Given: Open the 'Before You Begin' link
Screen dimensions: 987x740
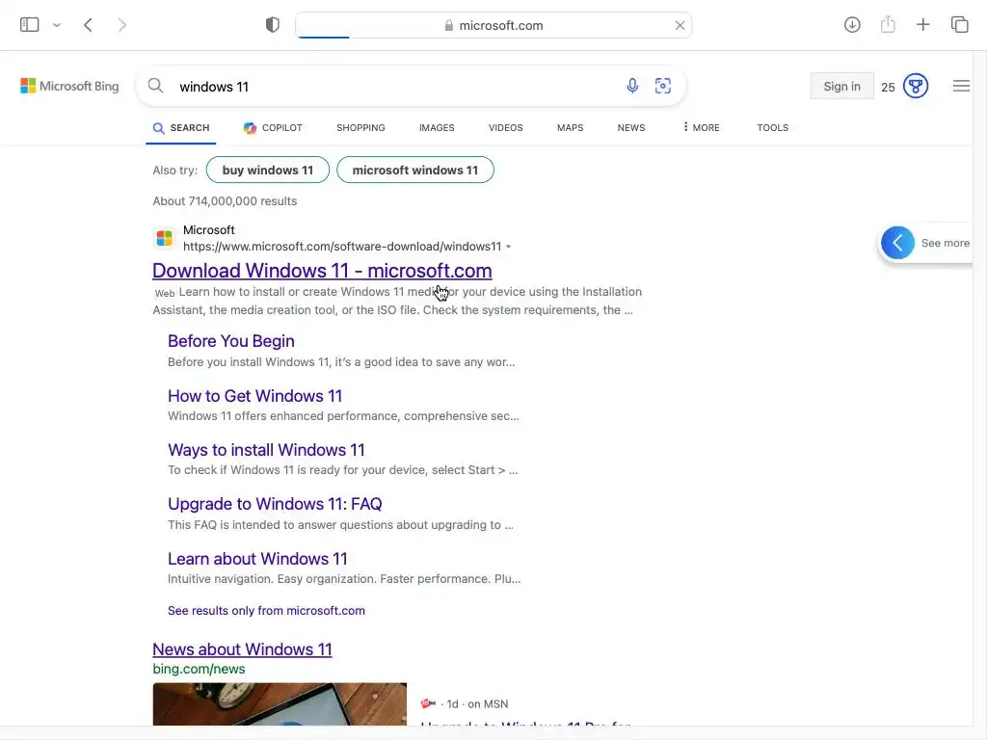Looking at the screenshot, I should pos(231,341).
